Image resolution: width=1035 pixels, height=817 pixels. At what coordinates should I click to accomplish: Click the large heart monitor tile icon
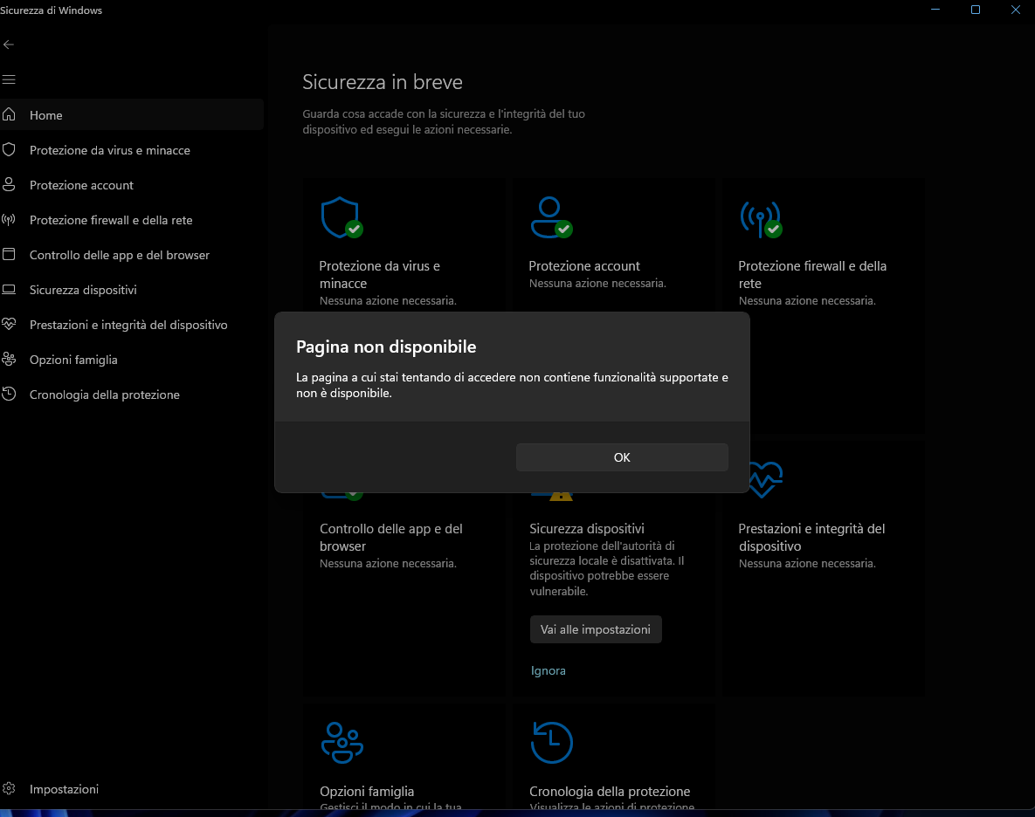(x=766, y=479)
